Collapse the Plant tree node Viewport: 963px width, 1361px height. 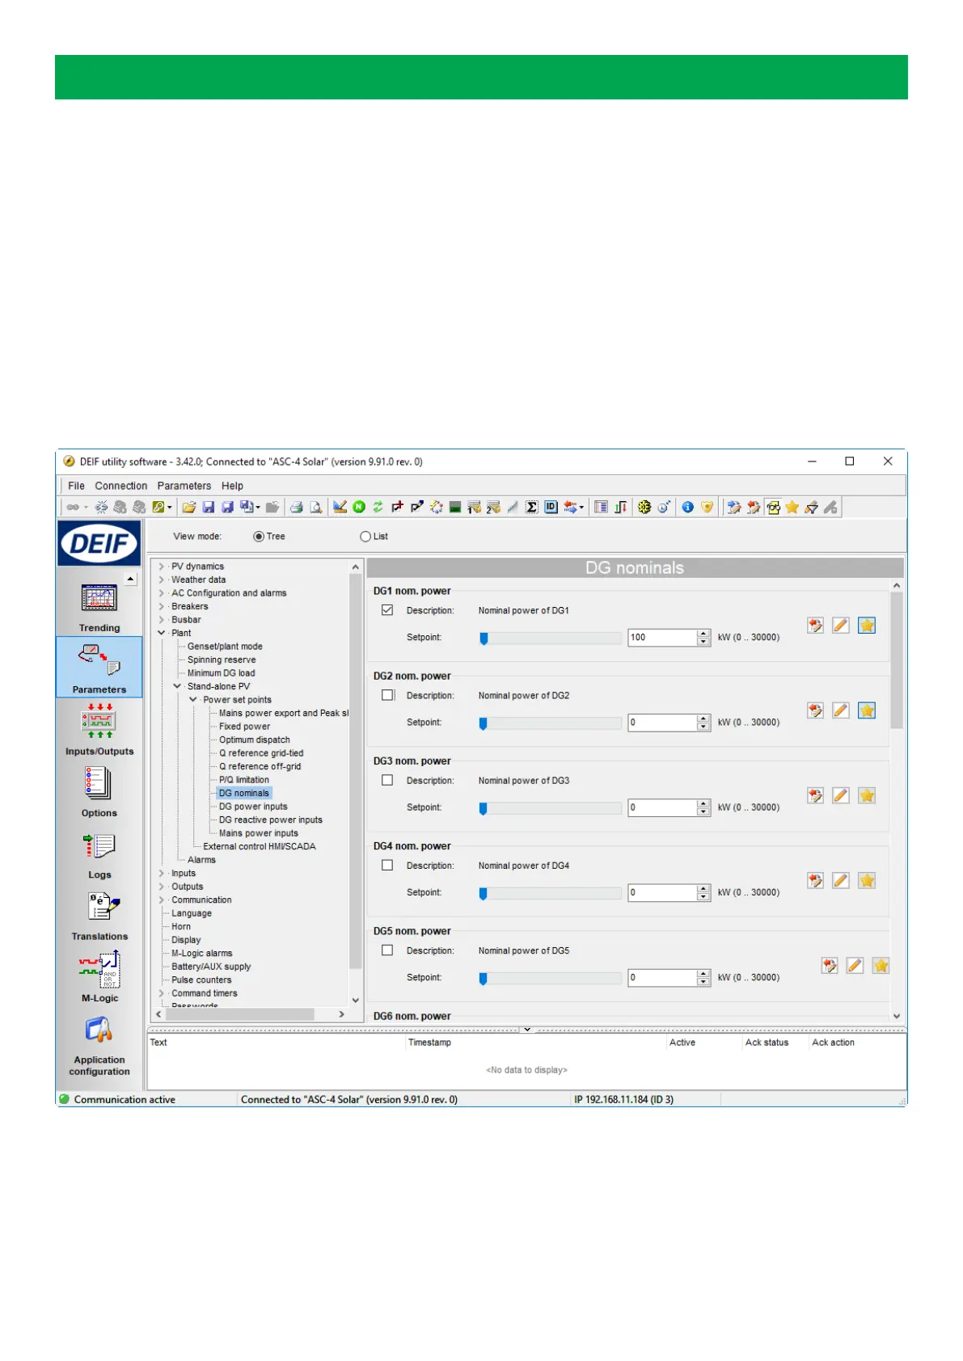point(162,633)
